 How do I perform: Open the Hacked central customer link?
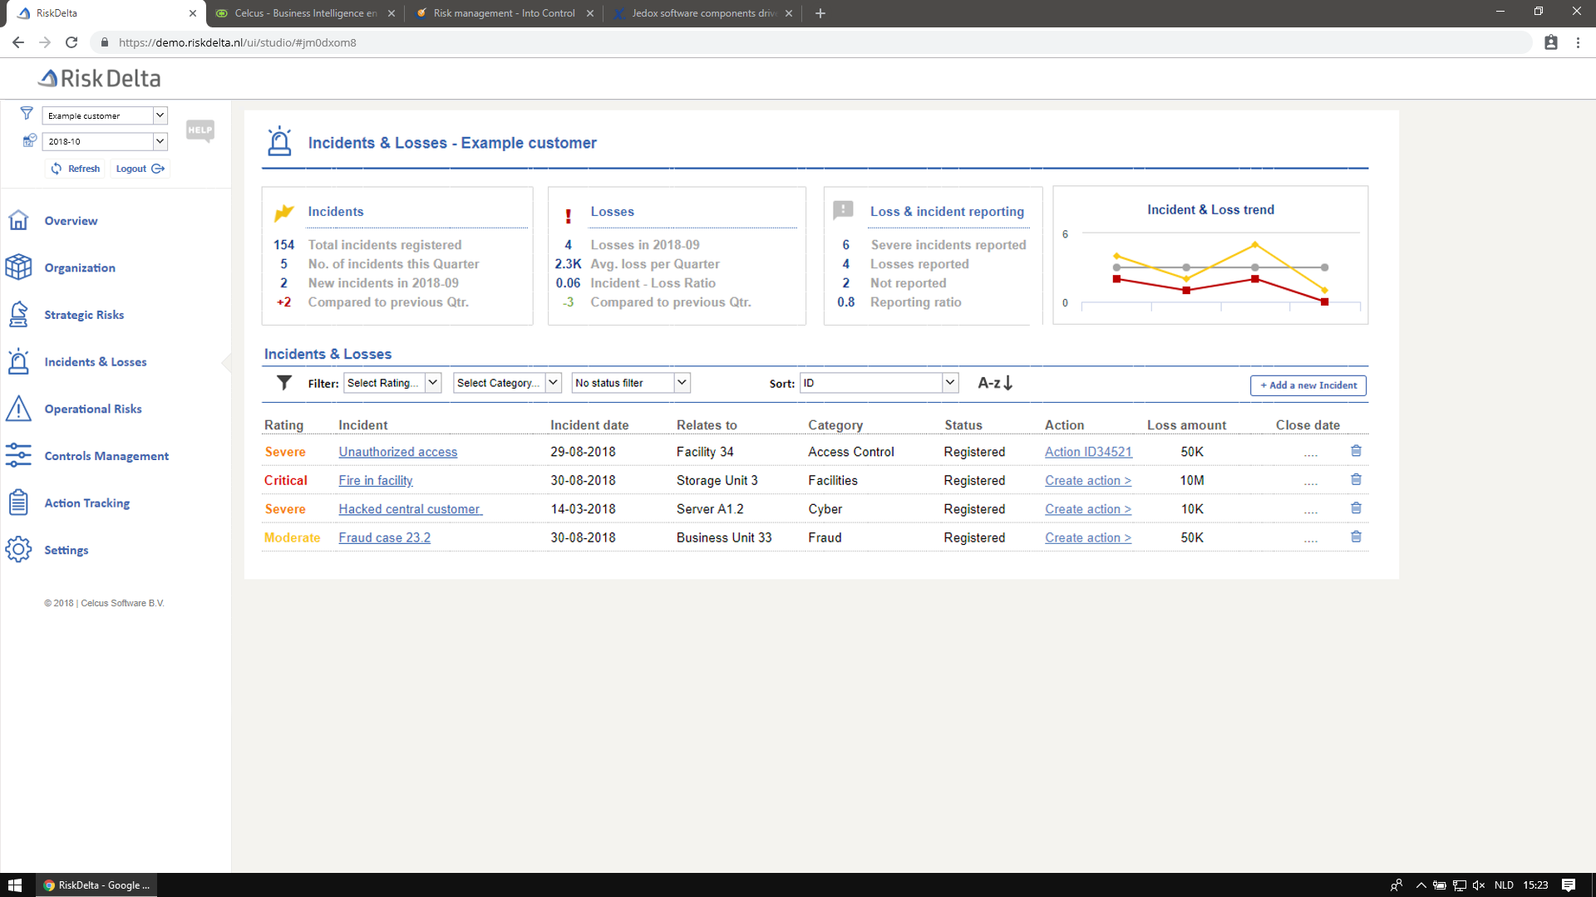(x=411, y=509)
